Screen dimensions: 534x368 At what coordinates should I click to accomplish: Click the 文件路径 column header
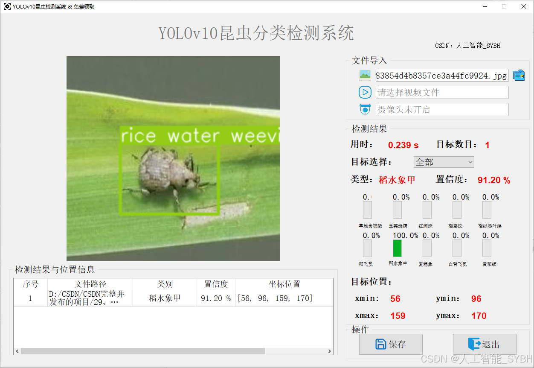(90, 284)
